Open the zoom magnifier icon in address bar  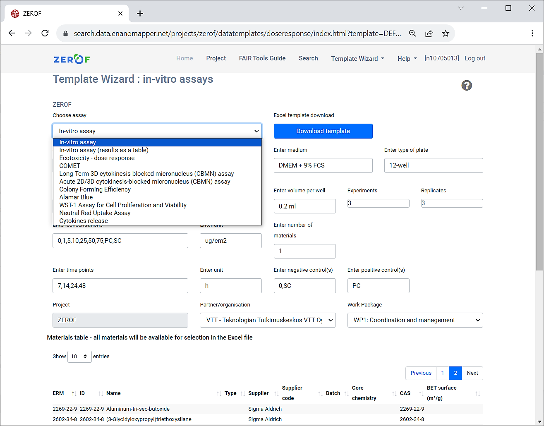coord(412,34)
